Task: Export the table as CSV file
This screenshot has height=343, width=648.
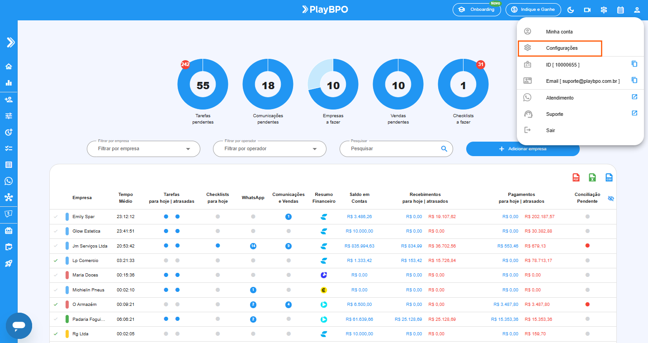Action: pos(609,178)
